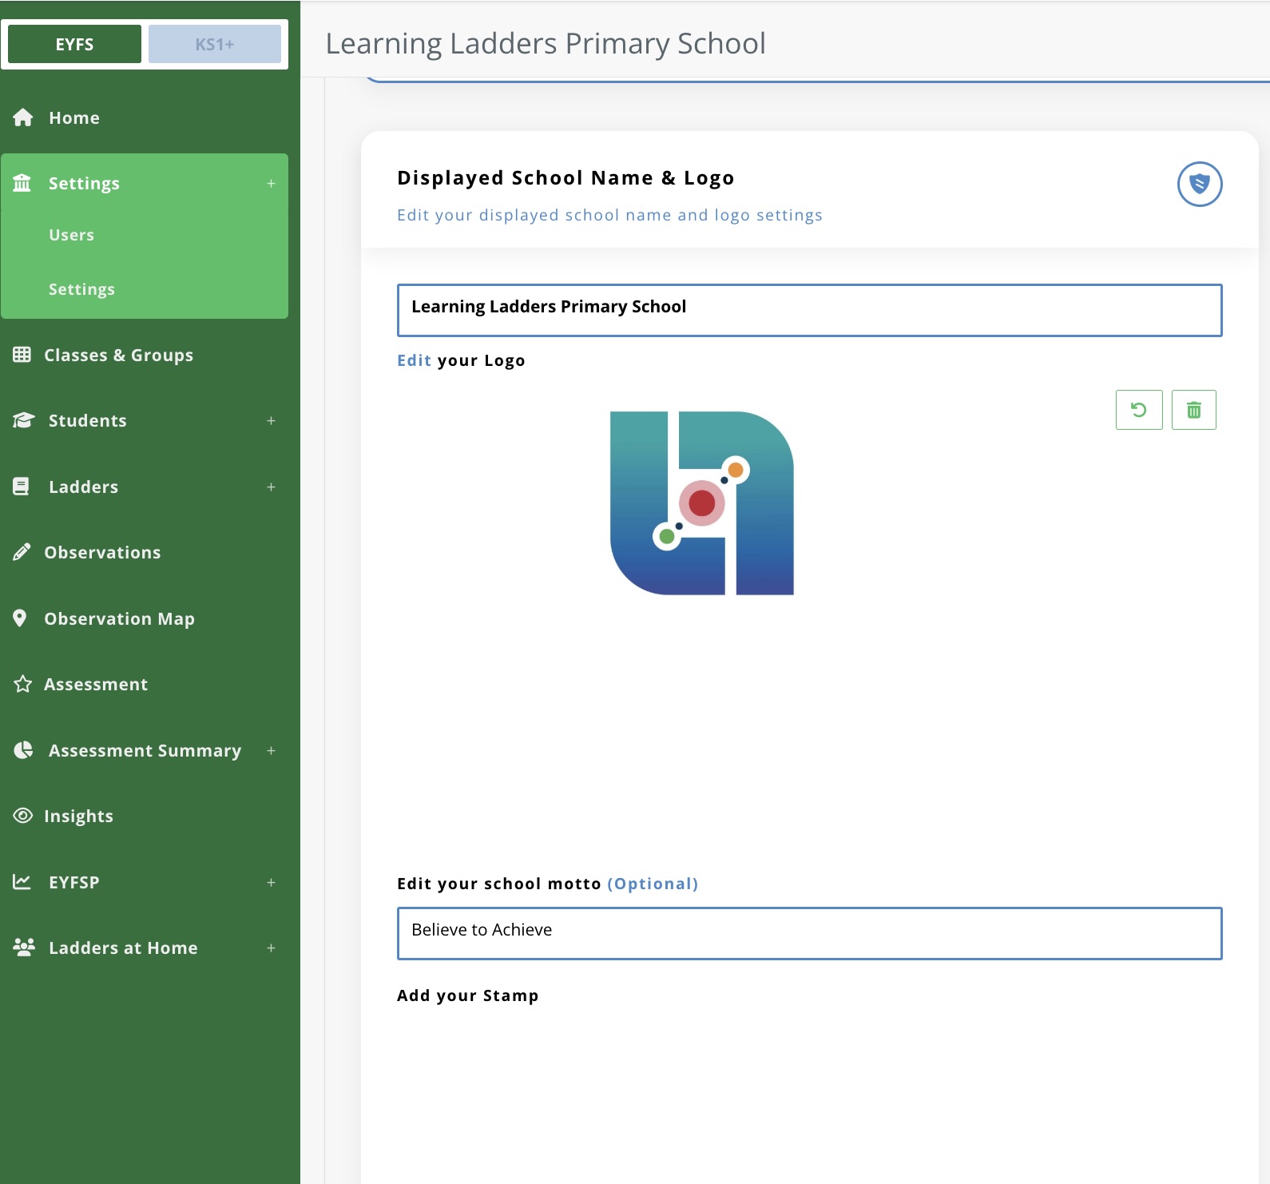Expand the Students submenu
1270x1184 pixels.
[271, 421]
